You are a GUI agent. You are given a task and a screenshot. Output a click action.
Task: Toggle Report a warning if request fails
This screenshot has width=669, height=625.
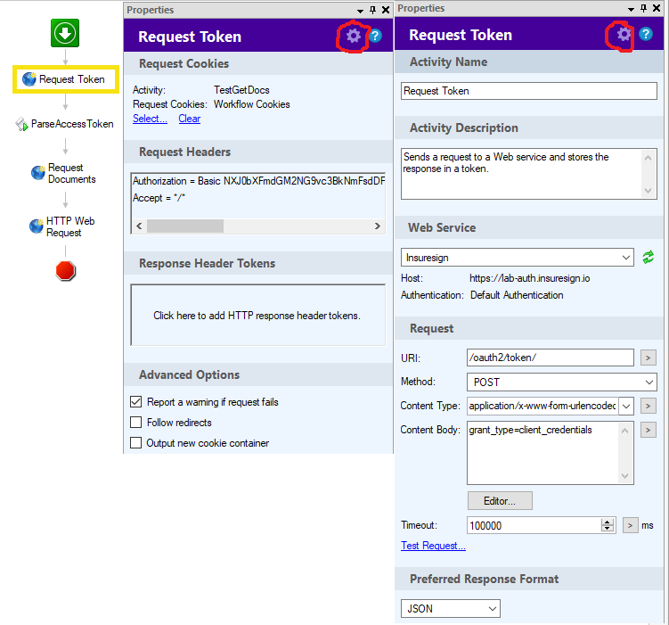[x=135, y=402]
